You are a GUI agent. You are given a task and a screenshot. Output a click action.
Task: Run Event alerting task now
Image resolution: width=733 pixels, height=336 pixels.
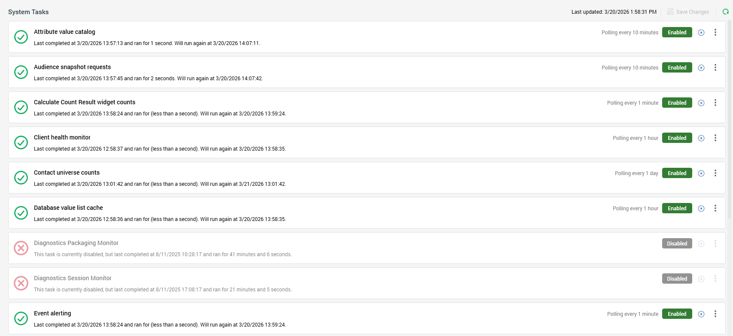701,314
